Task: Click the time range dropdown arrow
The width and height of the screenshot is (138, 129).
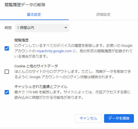Action: pyautogui.click(x=66, y=28)
